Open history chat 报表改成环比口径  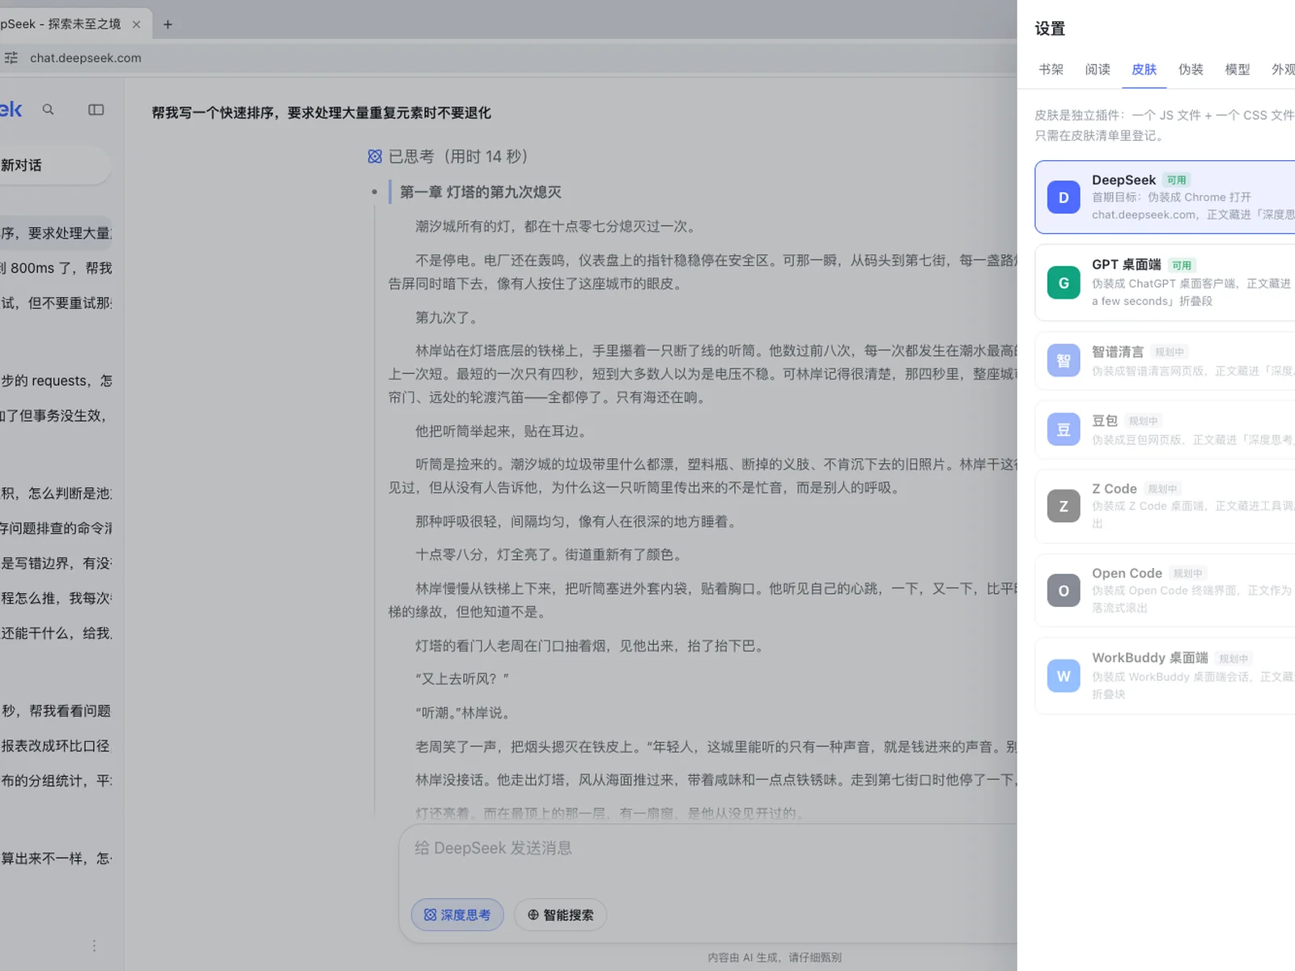[56, 746]
